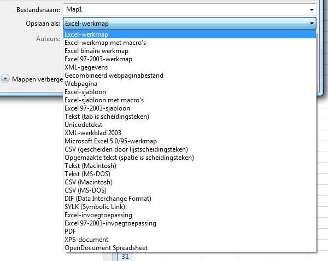The image size is (328, 261).
Task: Pick Excel 97-2003-sjabloon option
Action: click(x=190, y=108)
